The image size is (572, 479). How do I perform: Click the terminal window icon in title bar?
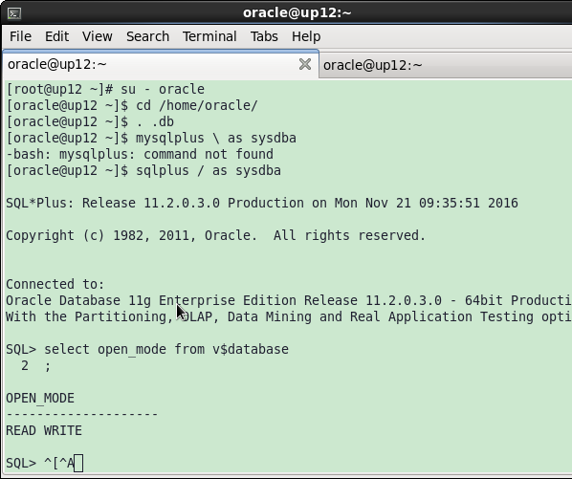tap(14, 13)
